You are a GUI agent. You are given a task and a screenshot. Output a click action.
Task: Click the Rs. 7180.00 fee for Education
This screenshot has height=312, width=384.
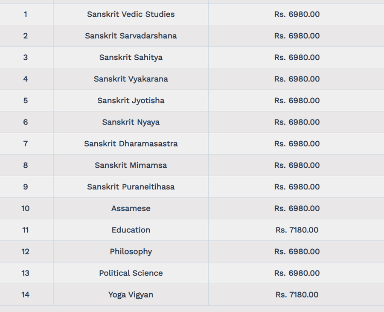[x=297, y=230]
